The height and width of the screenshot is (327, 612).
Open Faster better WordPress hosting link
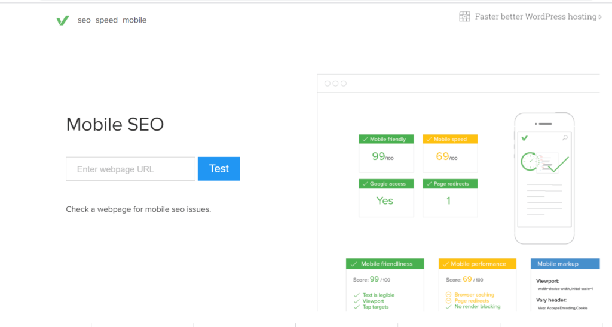(535, 17)
